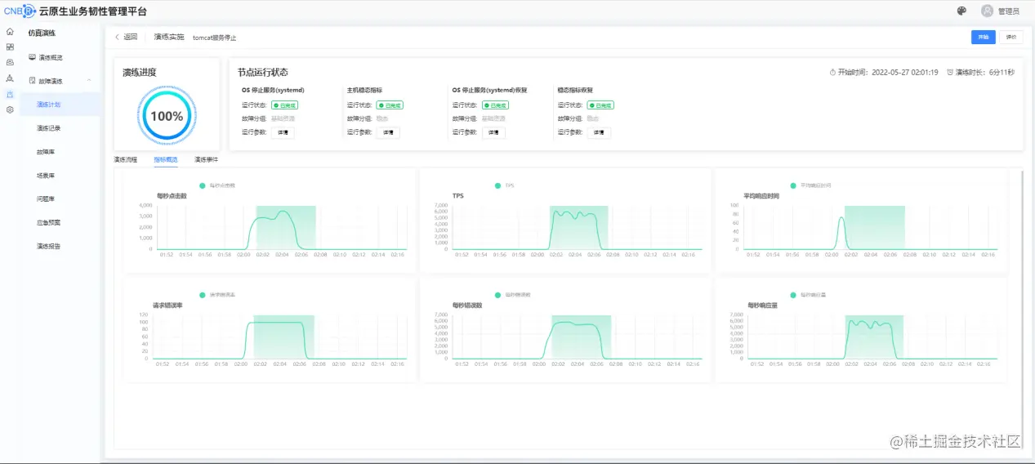
Task: Toggle the legend above the 每秒错误数 chart
Action: (x=513, y=295)
